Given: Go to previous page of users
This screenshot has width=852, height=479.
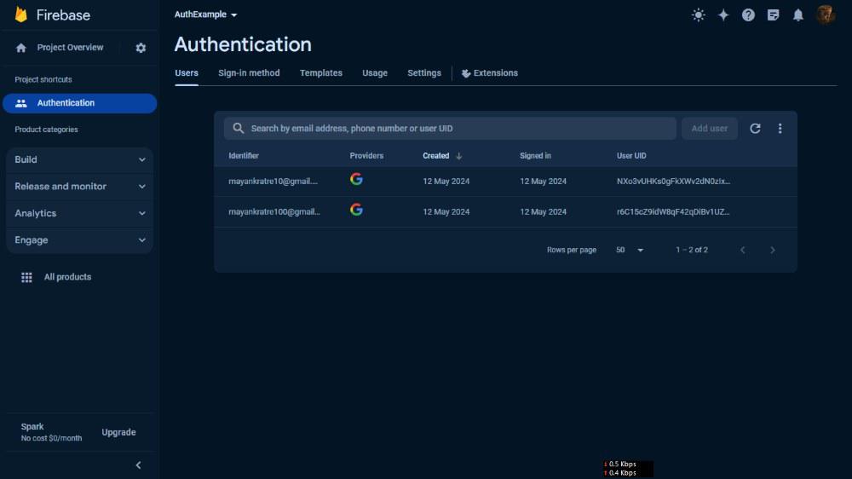Looking at the screenshot, I should point(743,250).
